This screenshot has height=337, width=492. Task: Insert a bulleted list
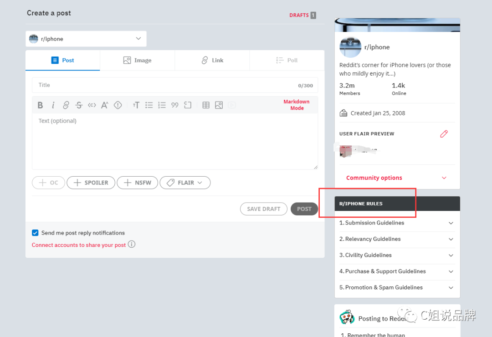click(x=149, y=105)
